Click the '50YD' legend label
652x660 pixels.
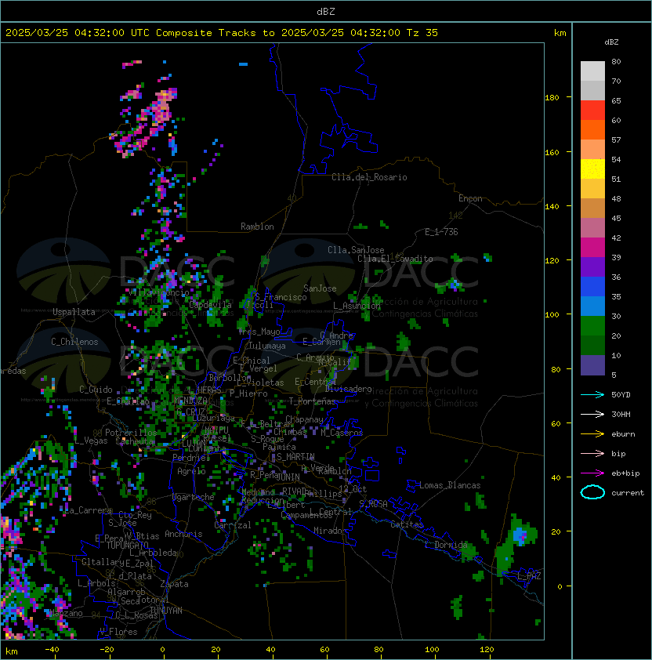[621, 394]
